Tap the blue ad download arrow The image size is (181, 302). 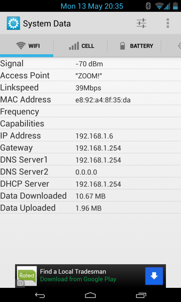pos(154,276)
